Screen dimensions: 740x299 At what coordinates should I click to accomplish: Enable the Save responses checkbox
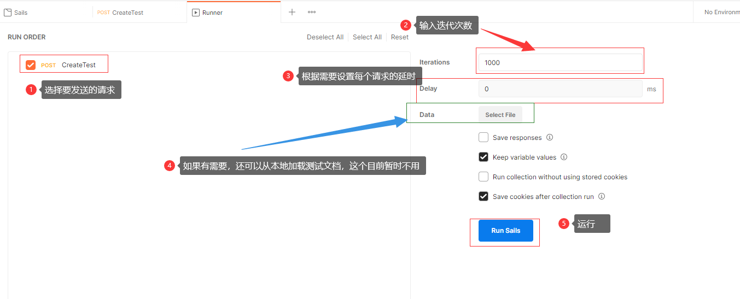tap(483, 137)
